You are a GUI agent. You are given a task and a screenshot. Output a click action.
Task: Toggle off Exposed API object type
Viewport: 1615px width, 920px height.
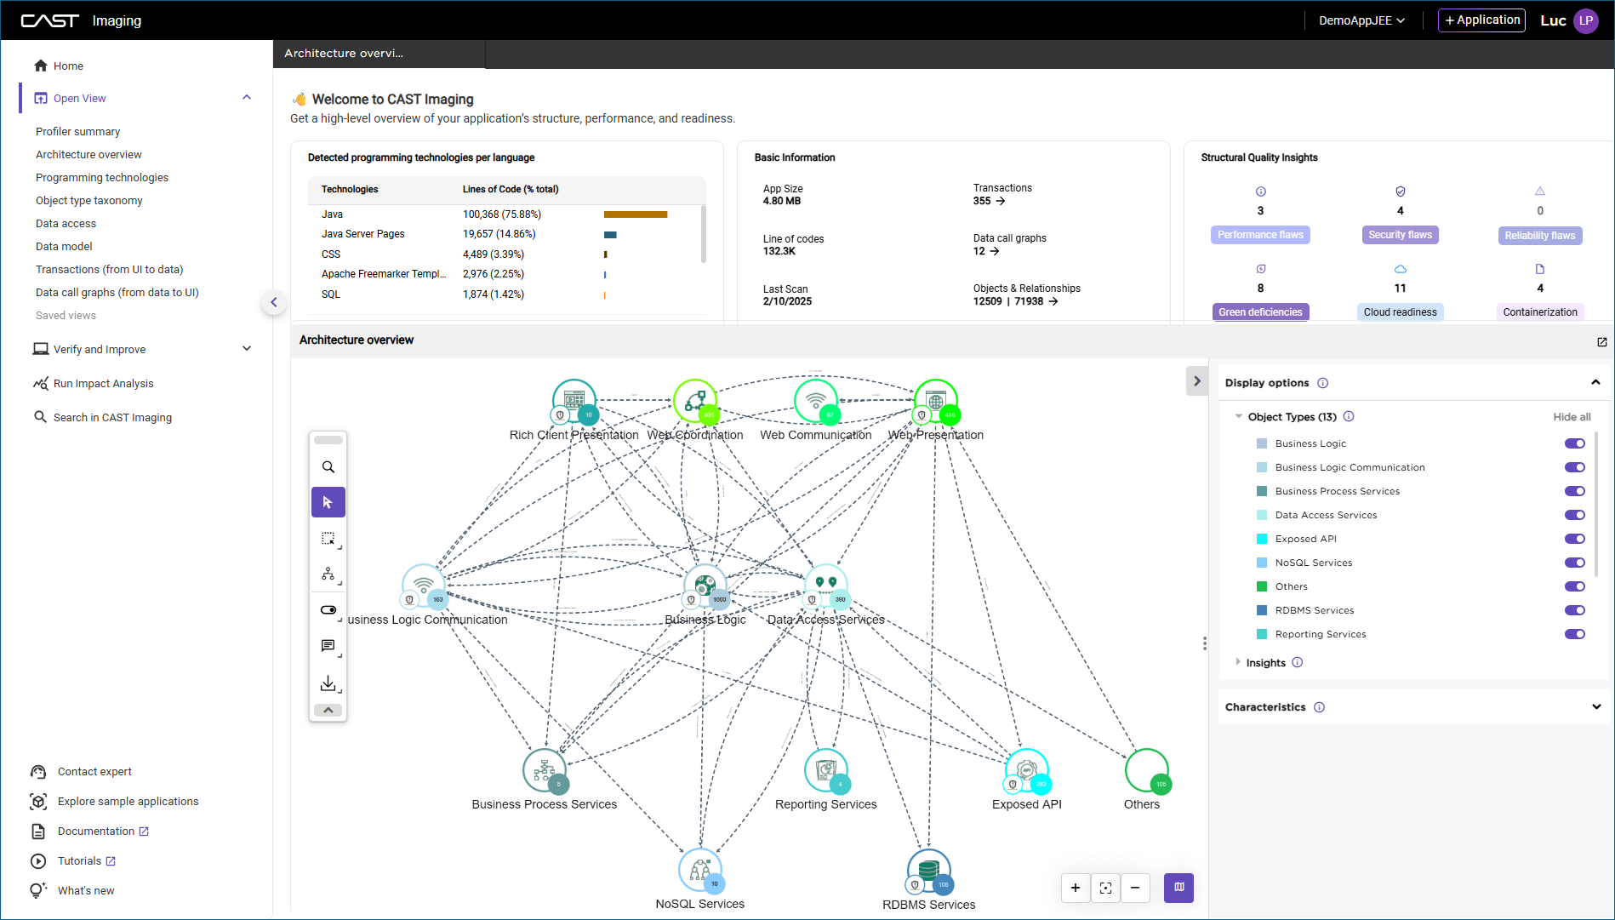click(1574, 539)
